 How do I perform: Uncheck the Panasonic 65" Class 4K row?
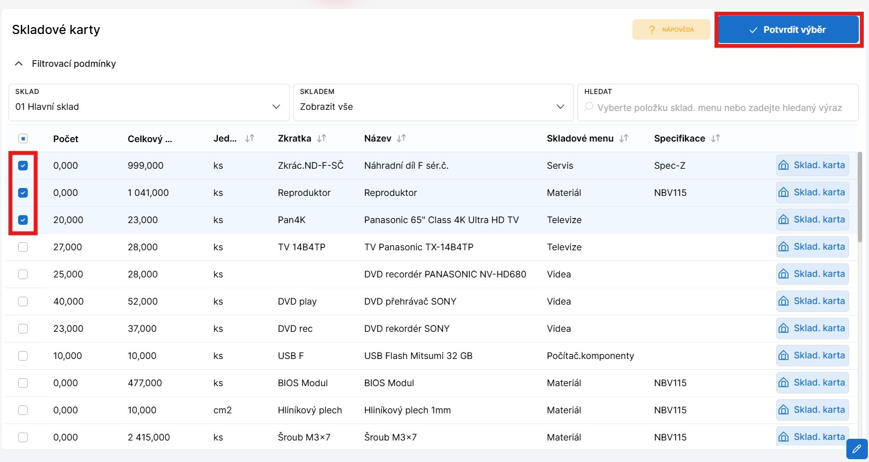23,220
